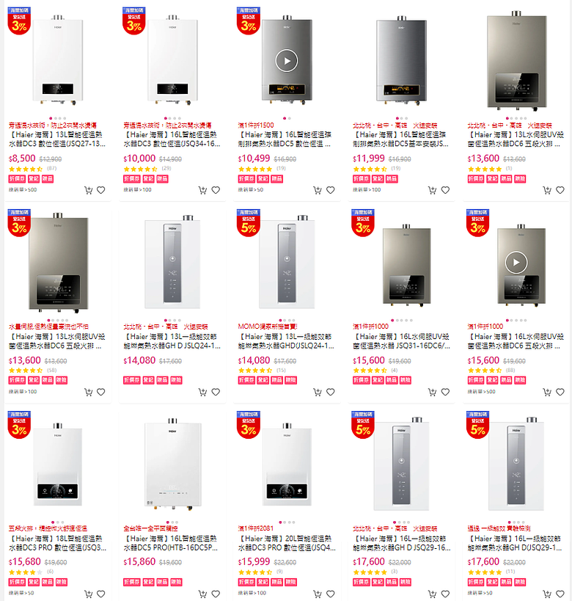Click cart icon for the $11,999 heater
572x601 pixels.
click(x=432, y=190)
